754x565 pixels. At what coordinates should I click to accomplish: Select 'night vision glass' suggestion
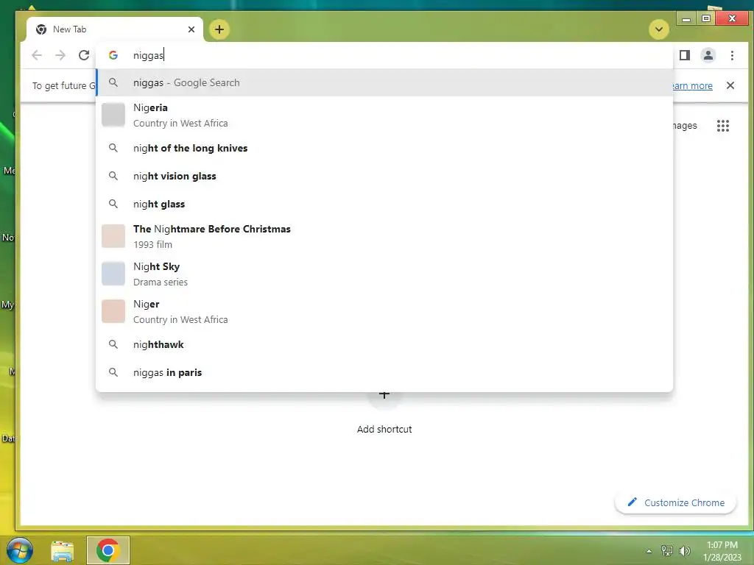coord(384,176)
